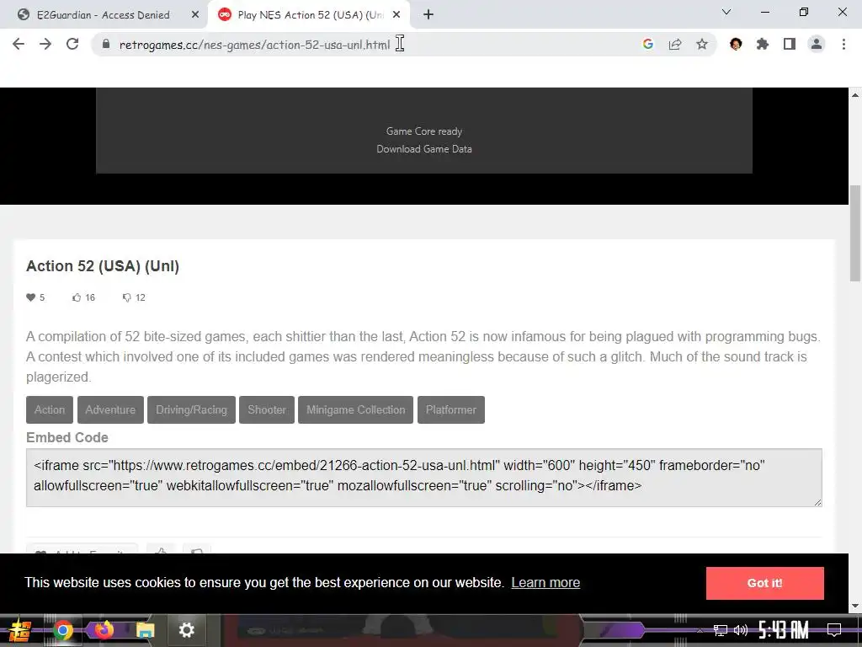Open the tab search chevron
Image resolution: width=862 pixels, height=647 pixels.
coord(726,12)
